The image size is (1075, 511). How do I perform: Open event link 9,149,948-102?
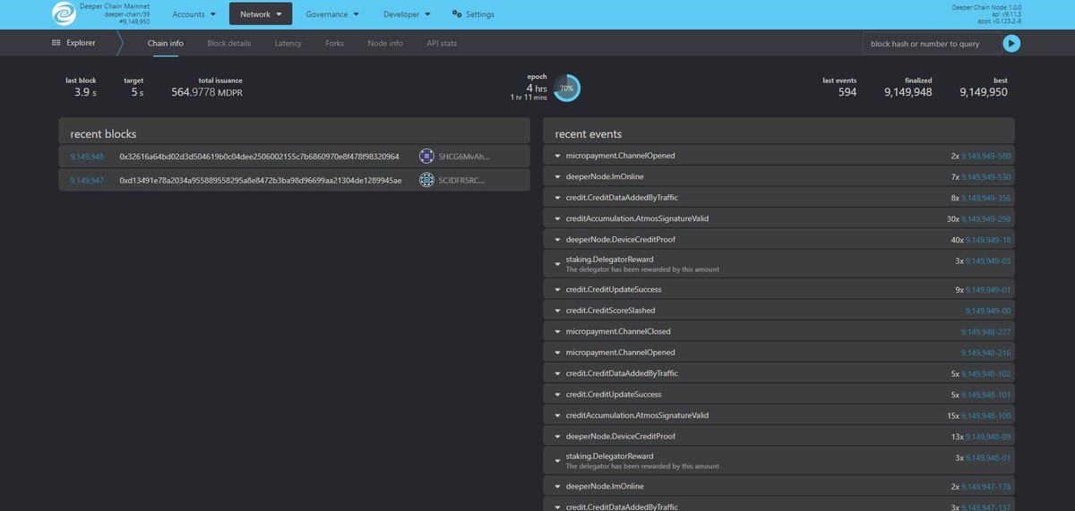point(986,373)
